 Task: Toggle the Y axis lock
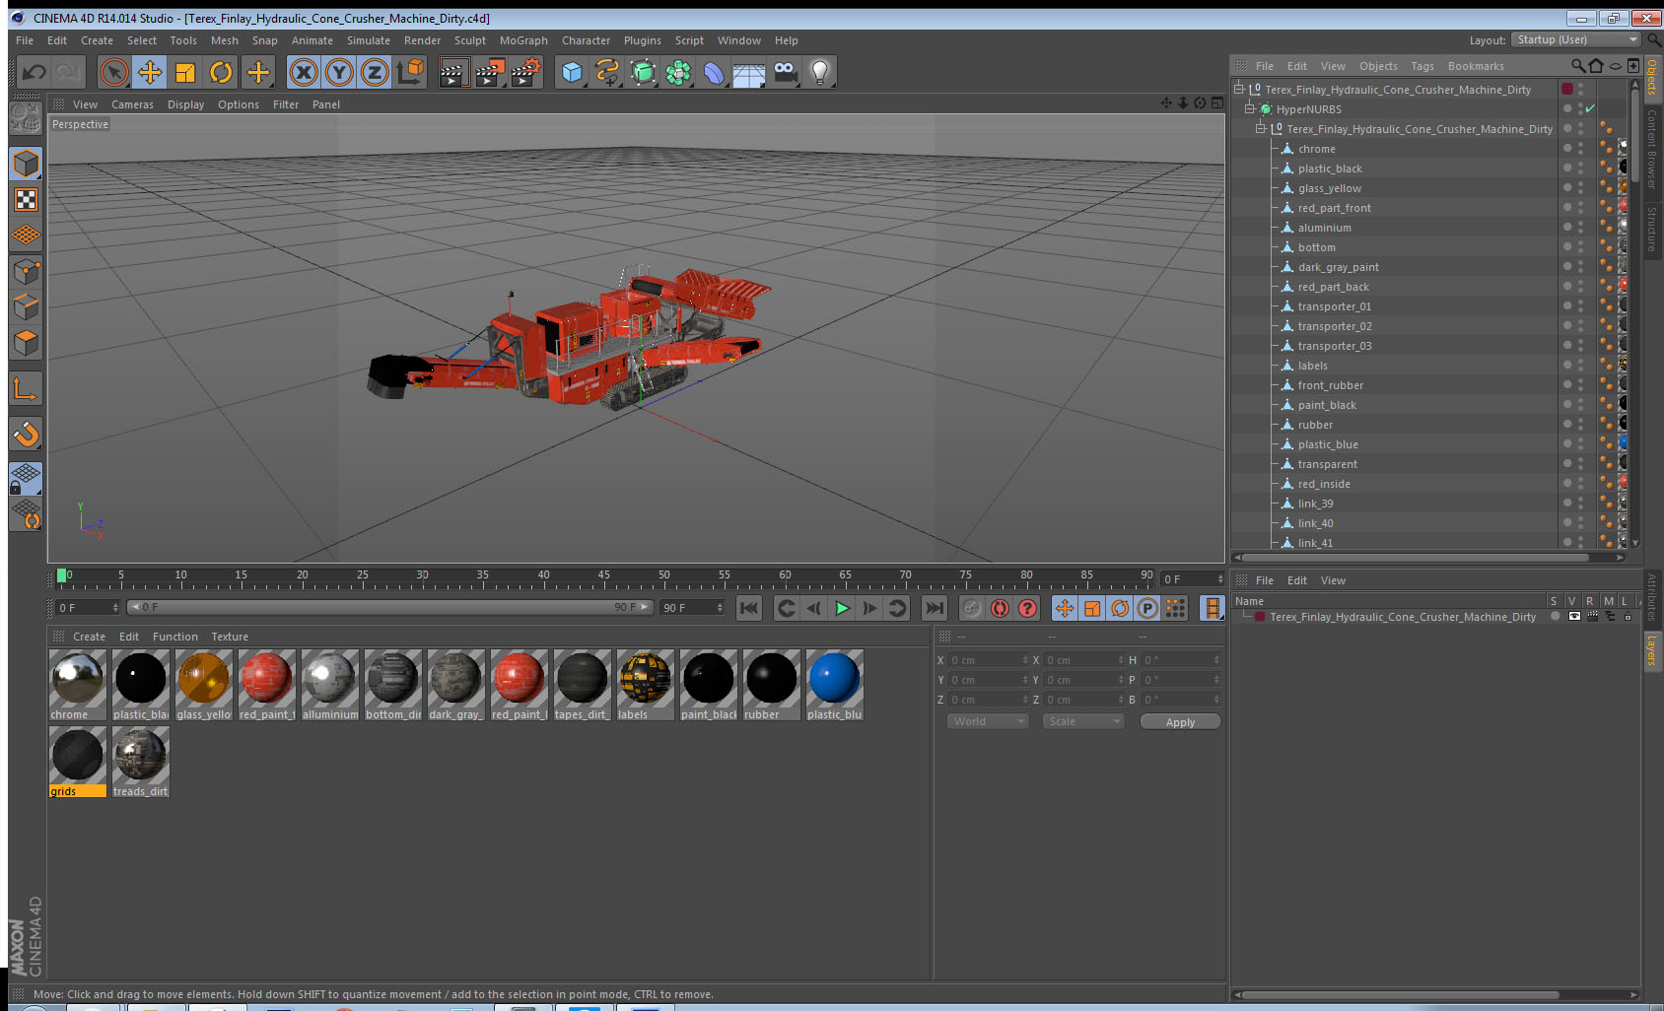339,72
